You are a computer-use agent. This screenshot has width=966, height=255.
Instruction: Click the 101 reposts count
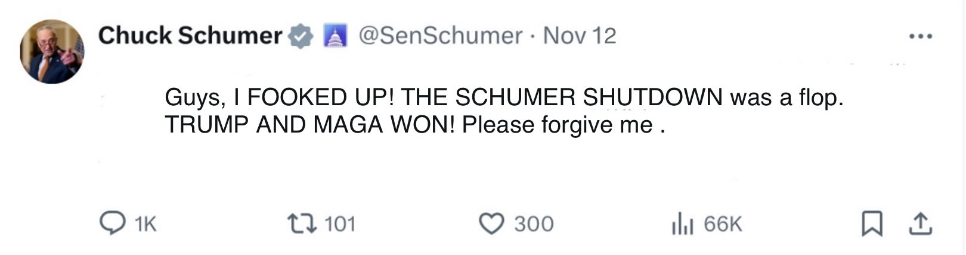pyautogui.click(x=340, y=224)
